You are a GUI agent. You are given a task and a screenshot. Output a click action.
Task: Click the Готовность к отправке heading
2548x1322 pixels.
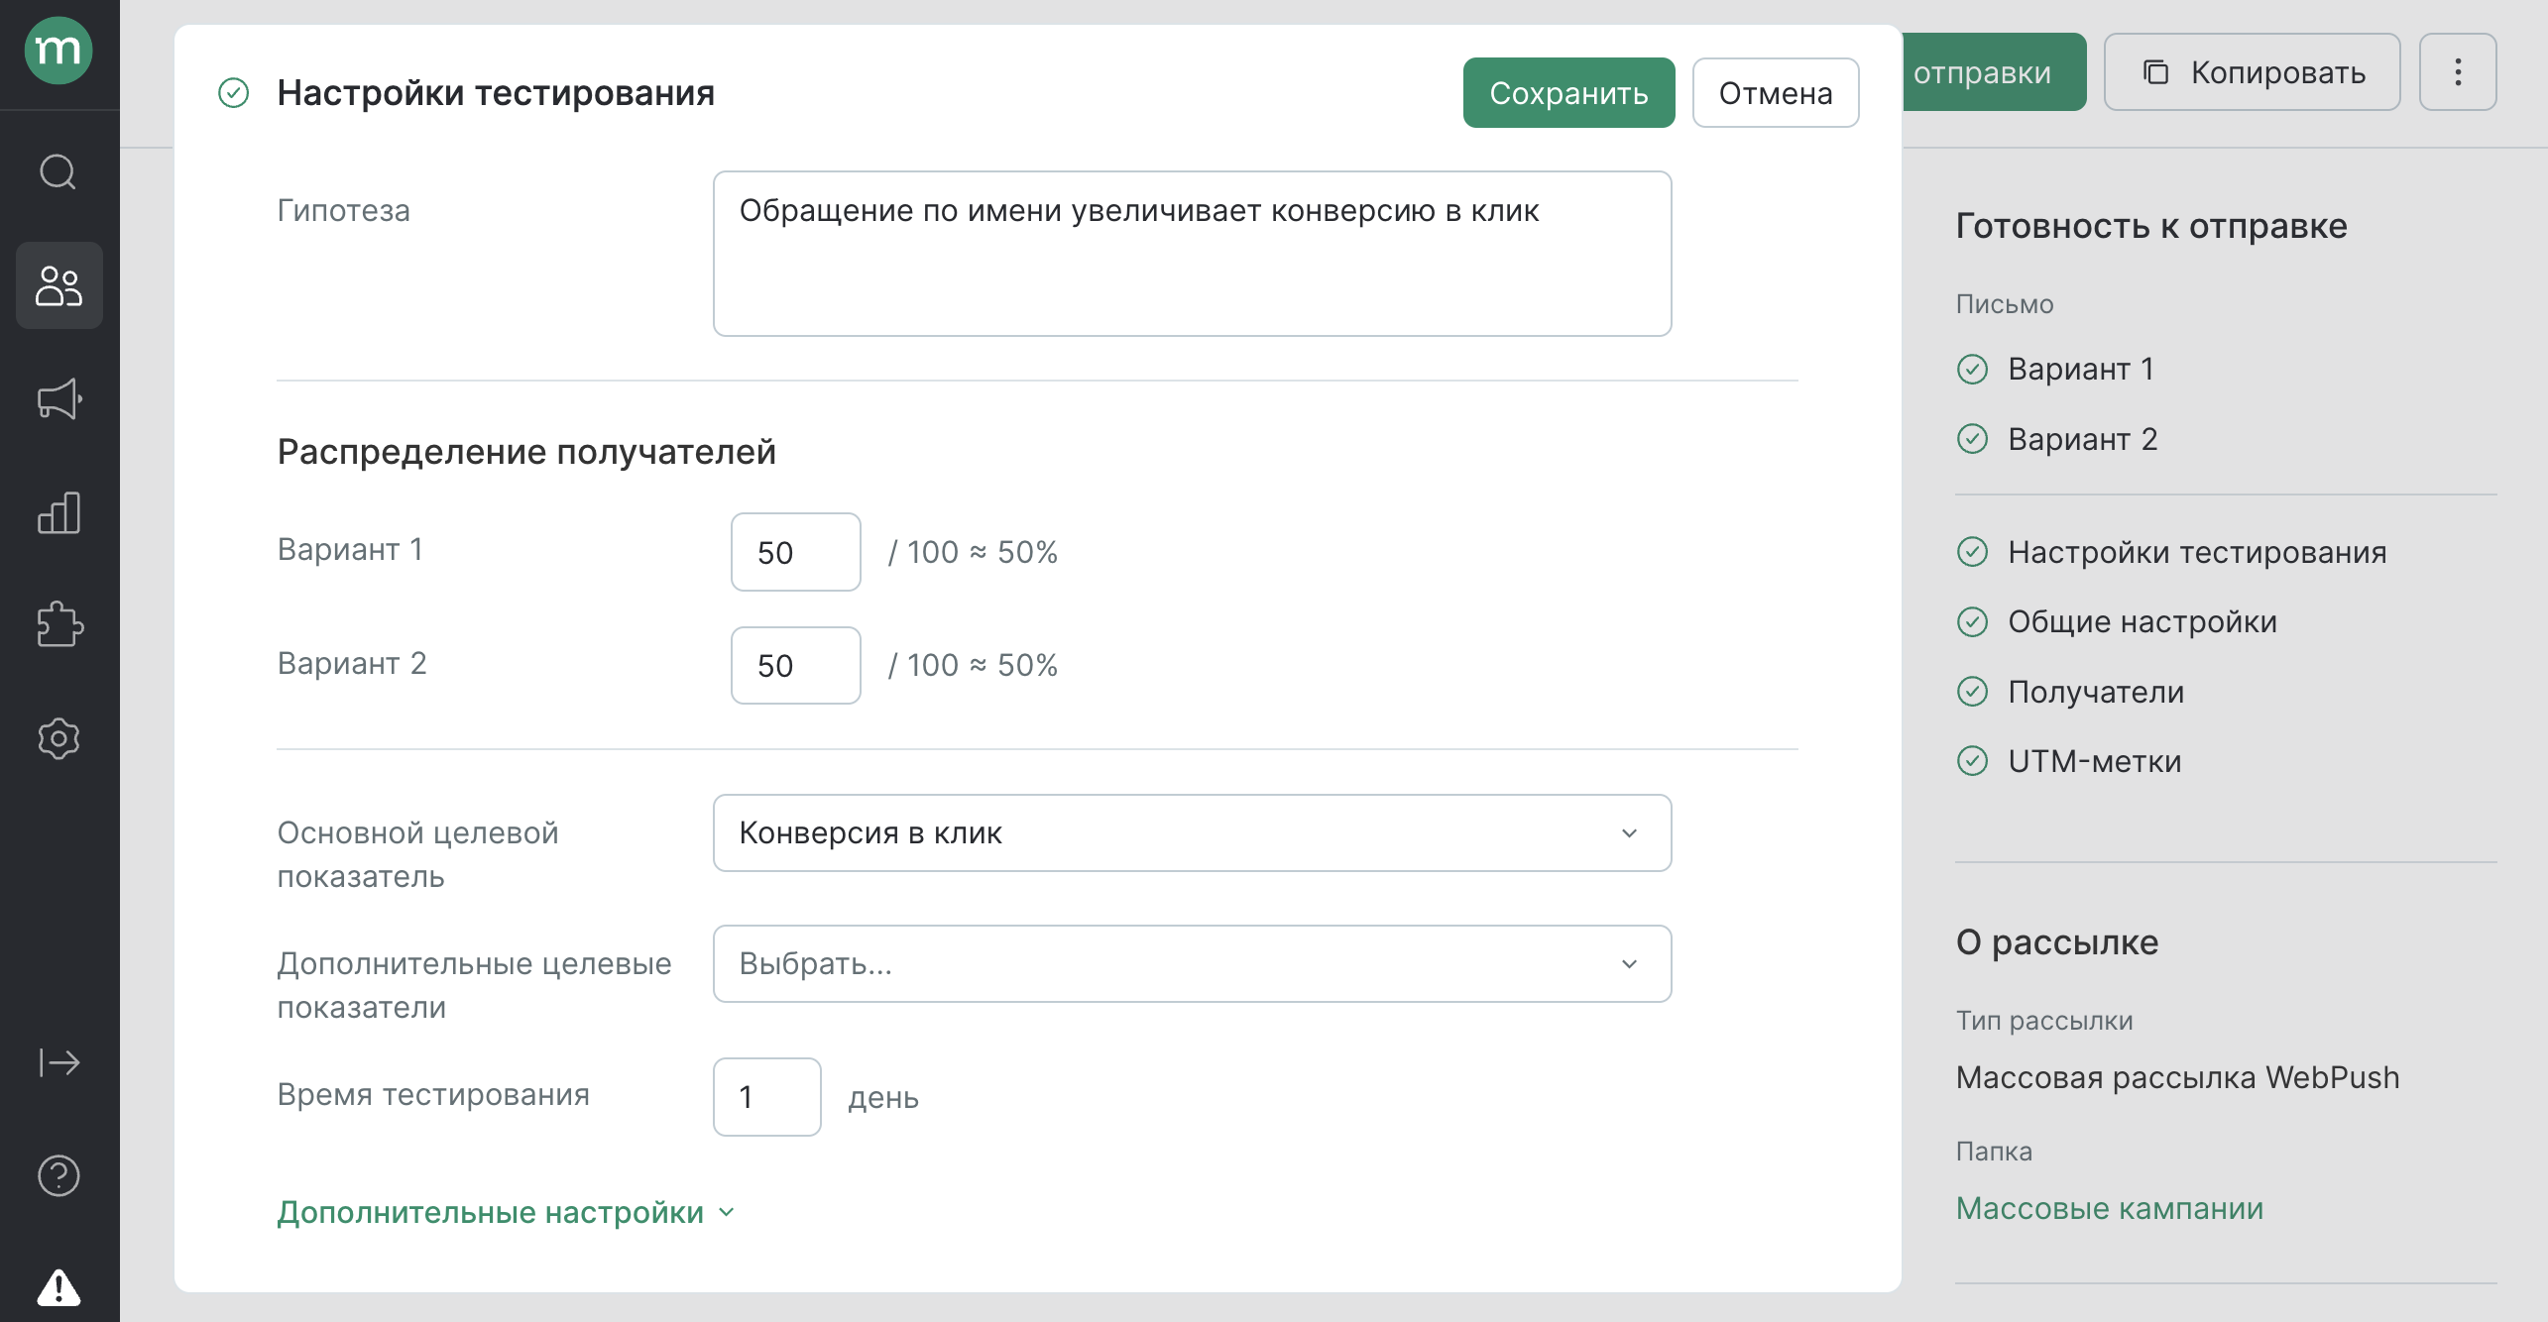click(x=2150, y=226)
